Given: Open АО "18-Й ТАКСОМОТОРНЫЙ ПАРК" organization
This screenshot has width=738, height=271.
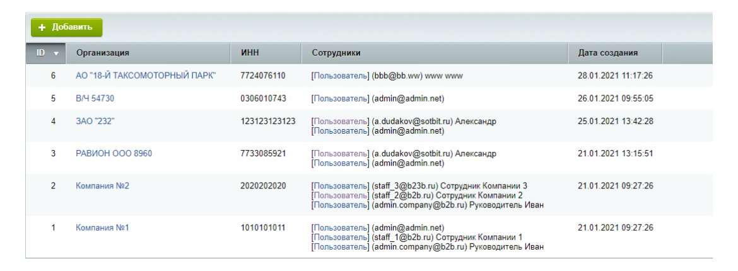Looking at the screenshot, I should (146, 76).
